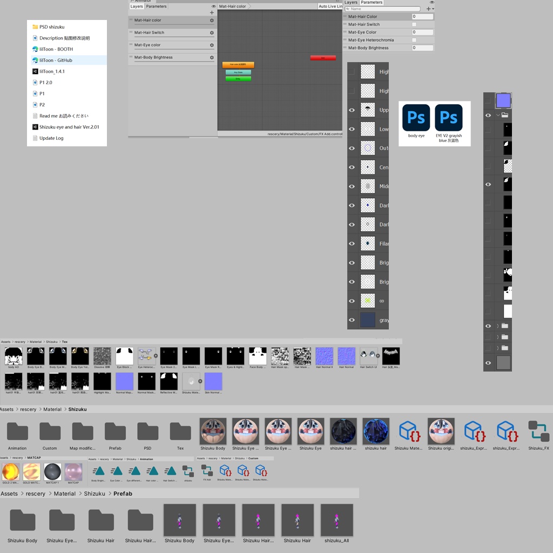Select the Shizuku origi... material sphere
The width and height of the screenshot is (553, 553).
441,431
